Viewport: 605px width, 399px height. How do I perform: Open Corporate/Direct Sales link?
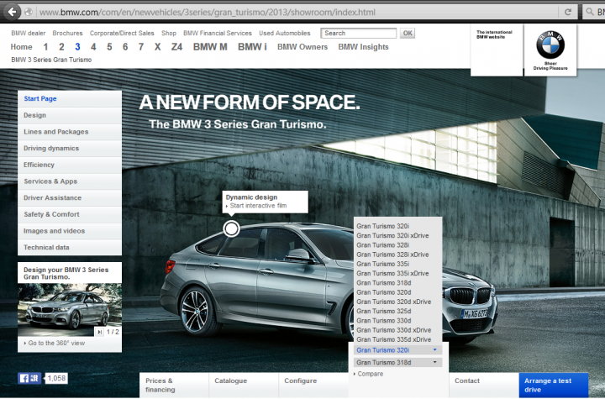pos(122,34)
